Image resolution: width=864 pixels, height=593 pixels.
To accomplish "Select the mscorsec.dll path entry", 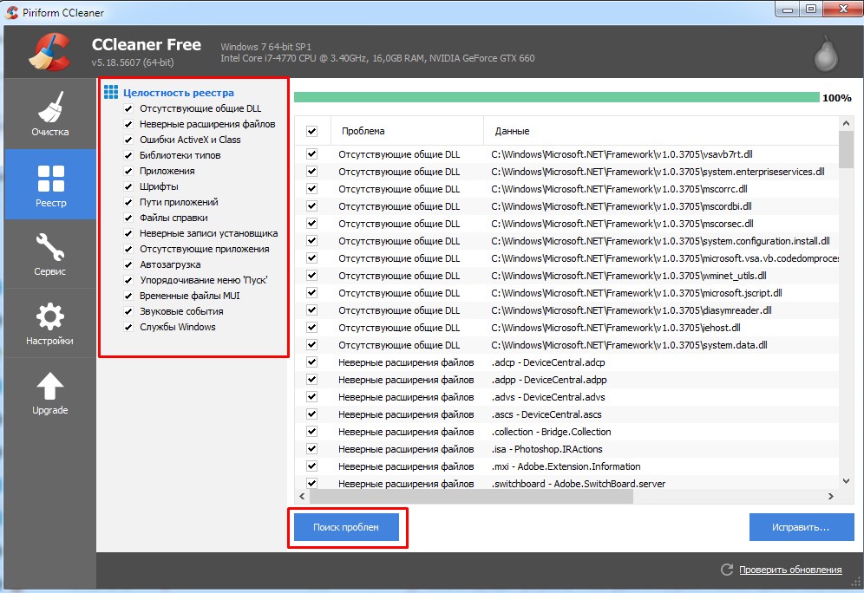I will tap(622, 224).
